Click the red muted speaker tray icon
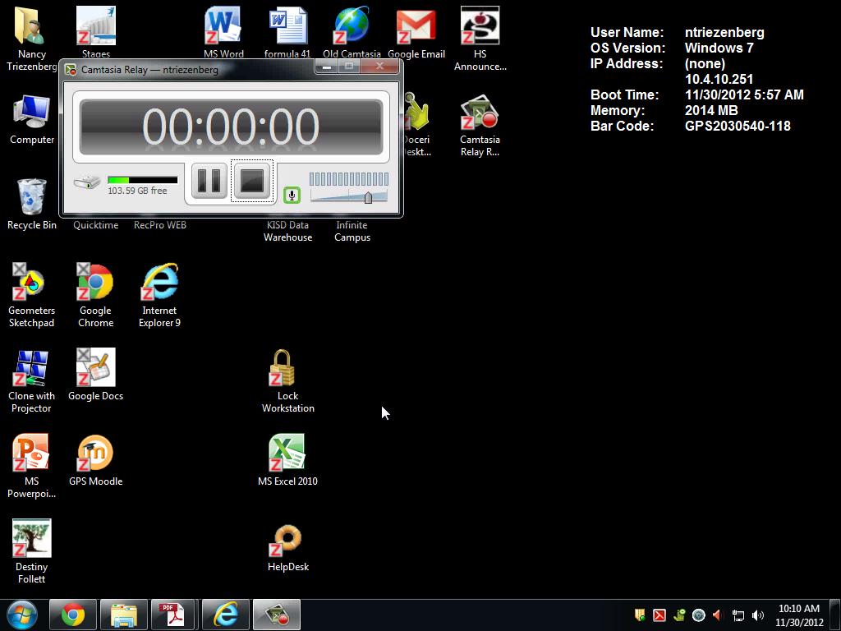Viewport: 841px width, 631px height. (718, 615)
